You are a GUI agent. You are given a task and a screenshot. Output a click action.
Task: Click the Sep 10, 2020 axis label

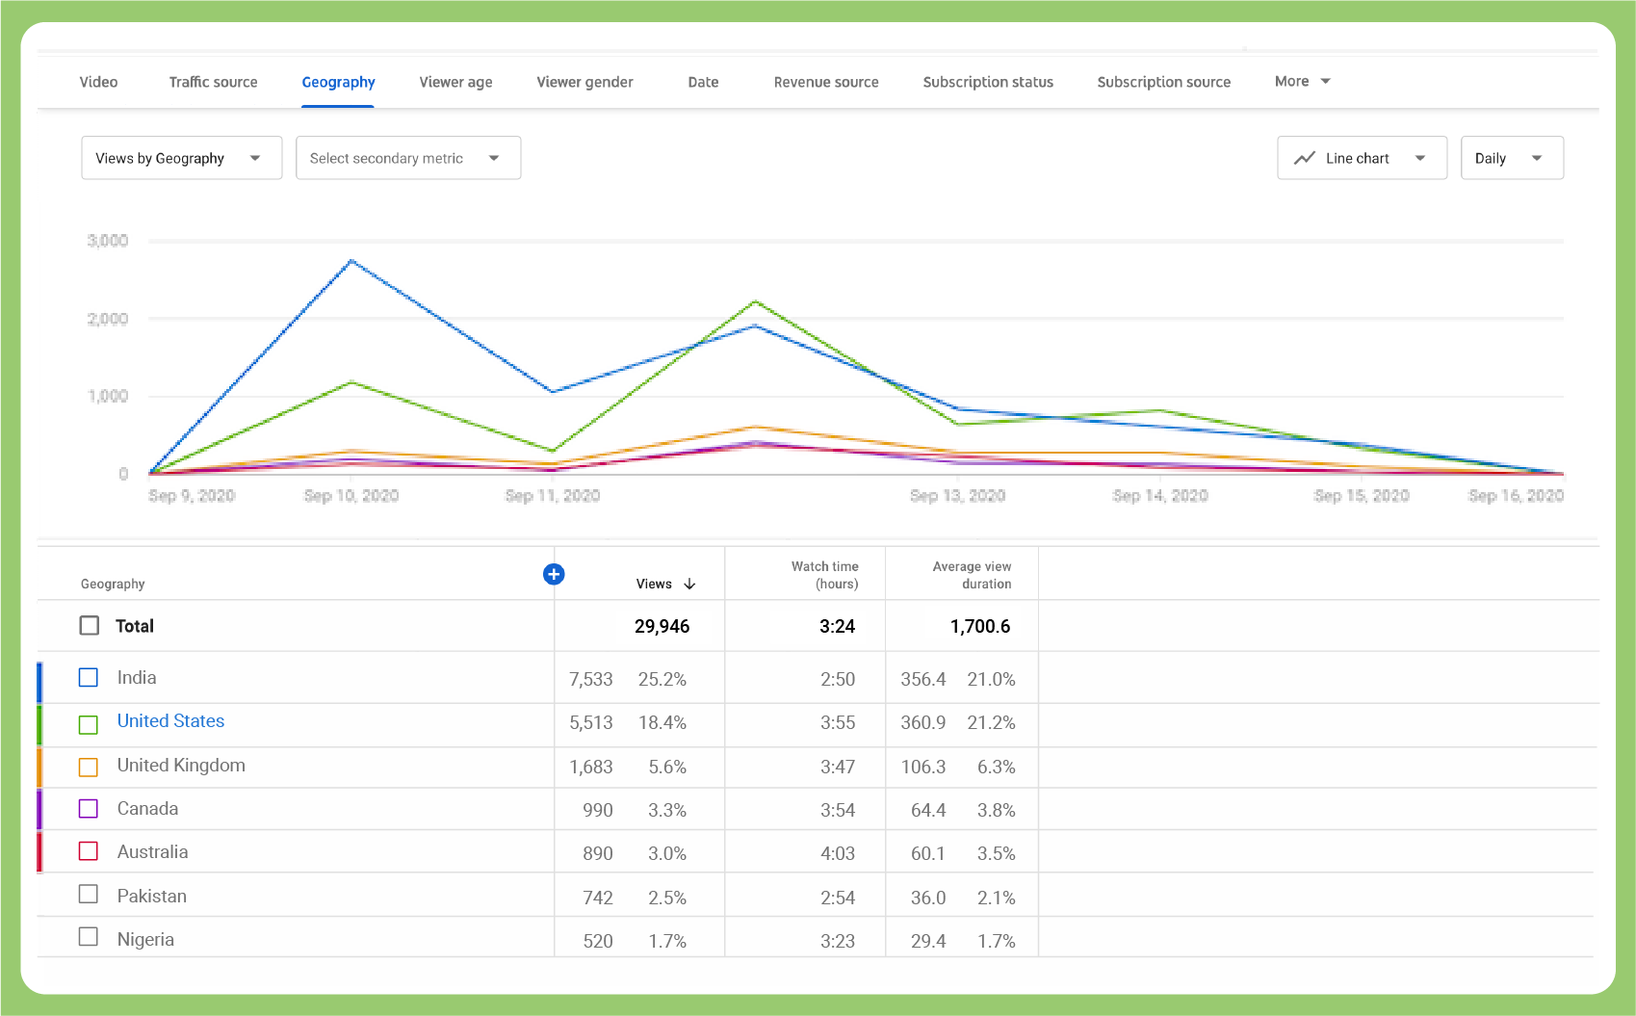pos(351,496)
